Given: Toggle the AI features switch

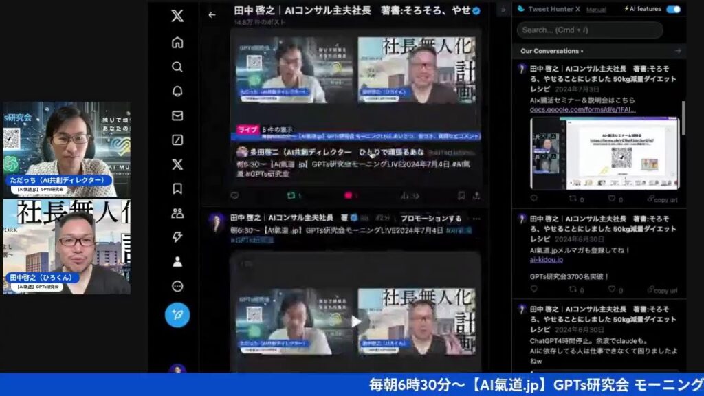Looking at the screenshot, I should 673,10.
